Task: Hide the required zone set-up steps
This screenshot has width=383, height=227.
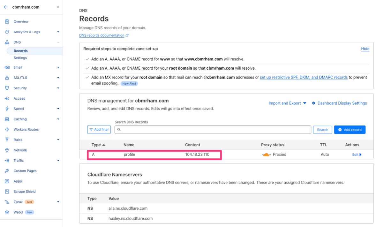Action: [365, 49]
